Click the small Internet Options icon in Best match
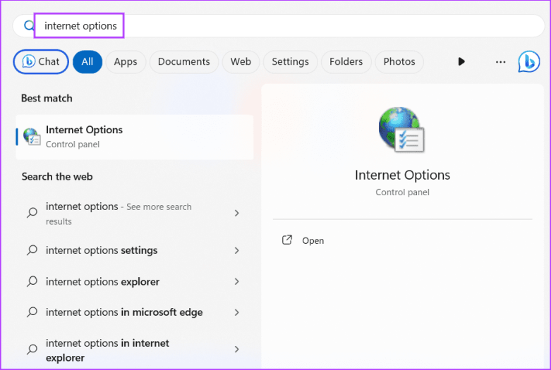The height and width of the screenshot is (370, 551). coord(32,137)
